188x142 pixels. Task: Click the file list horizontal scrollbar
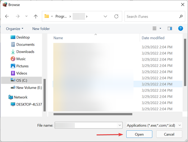click(x=93, y=114)
